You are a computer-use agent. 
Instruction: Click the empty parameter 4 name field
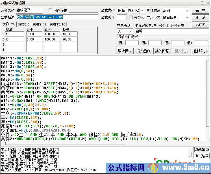[15, 50]
